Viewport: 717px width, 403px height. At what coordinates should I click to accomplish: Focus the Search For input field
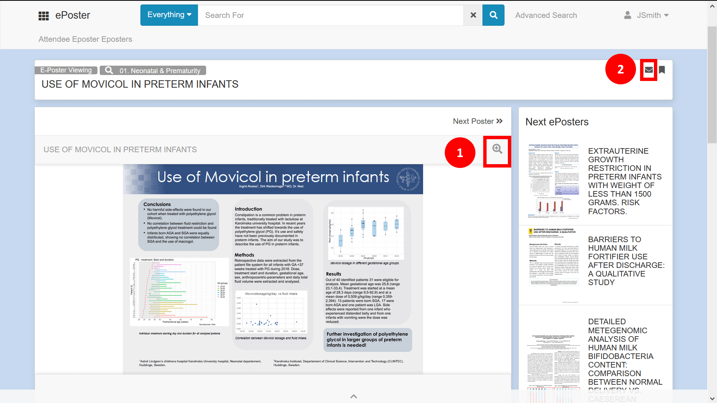tap(330, 15)
